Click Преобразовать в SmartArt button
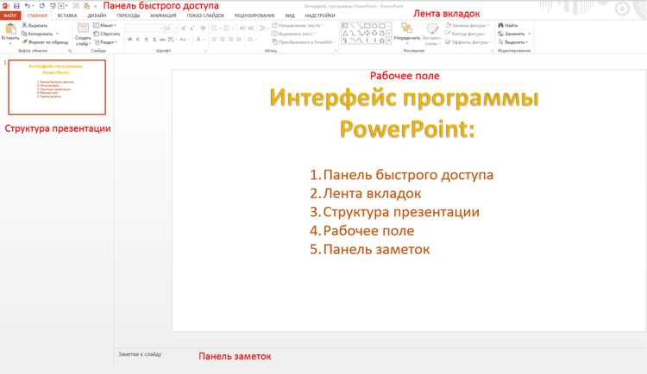 coord(303,42)
